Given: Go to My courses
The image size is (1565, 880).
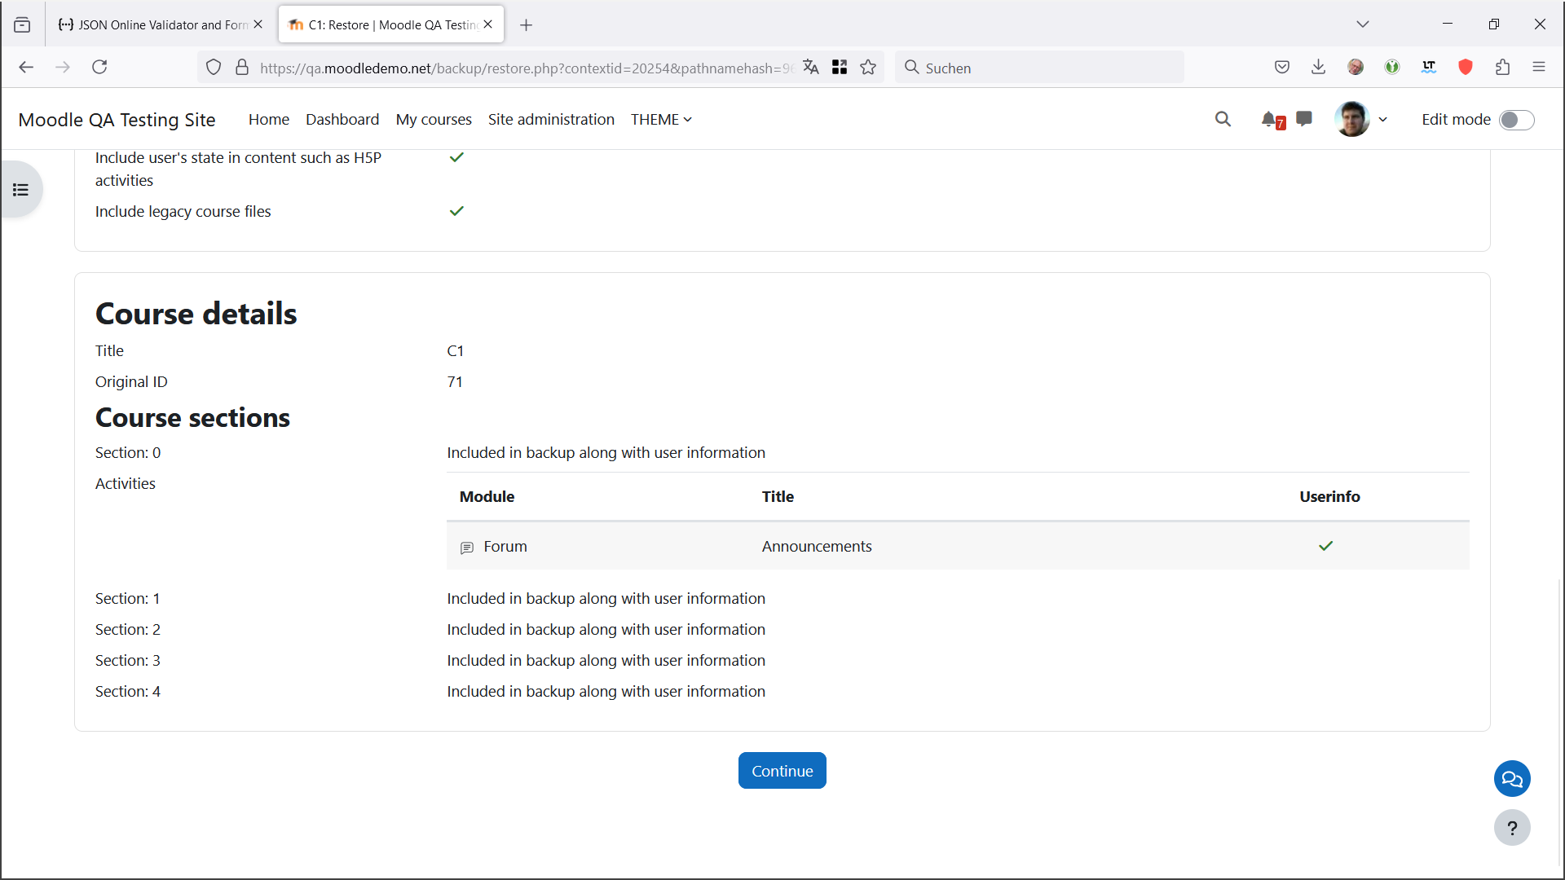Looking at the screenshot, I should tap(434, 120).
